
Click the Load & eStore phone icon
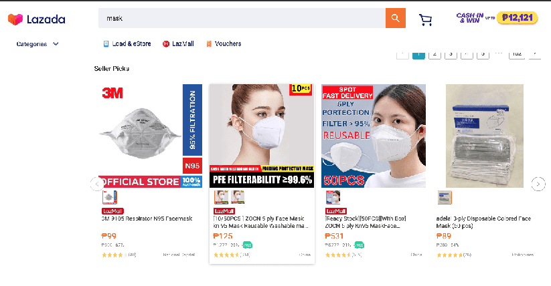[x=106, y=44]
